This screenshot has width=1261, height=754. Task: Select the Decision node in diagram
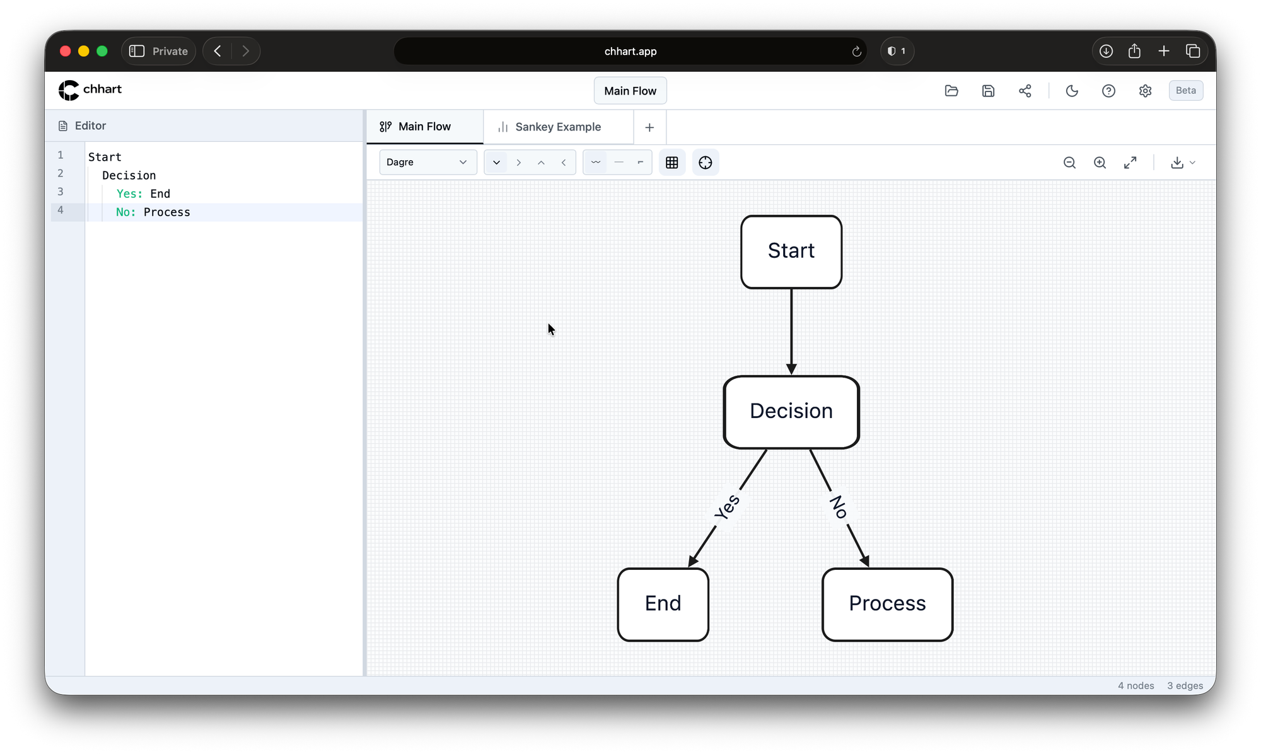pyautogui.click(x=791, y=412)
